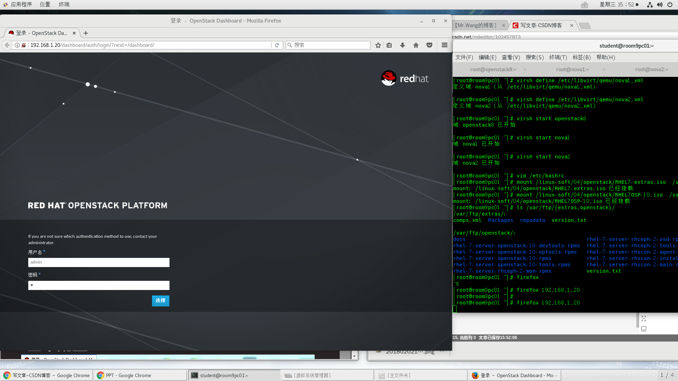Image resolution: width=678 pixels, height=381 pixels.
Task: Click the 密码 password field
Action: [x=99, y=285]
